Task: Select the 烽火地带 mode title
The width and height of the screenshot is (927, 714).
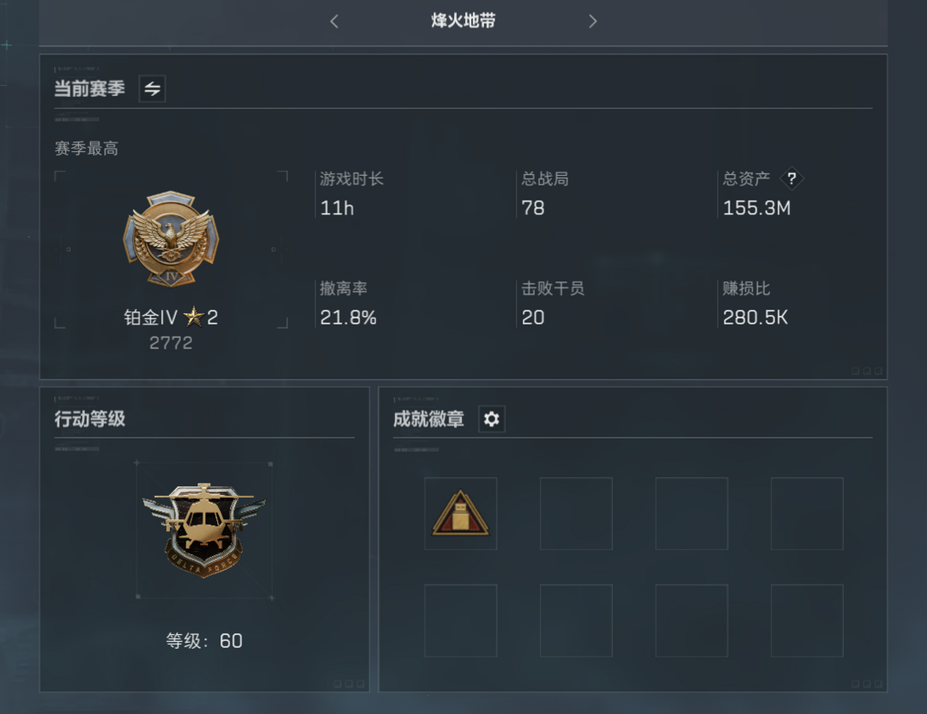Action: [463, 21]
